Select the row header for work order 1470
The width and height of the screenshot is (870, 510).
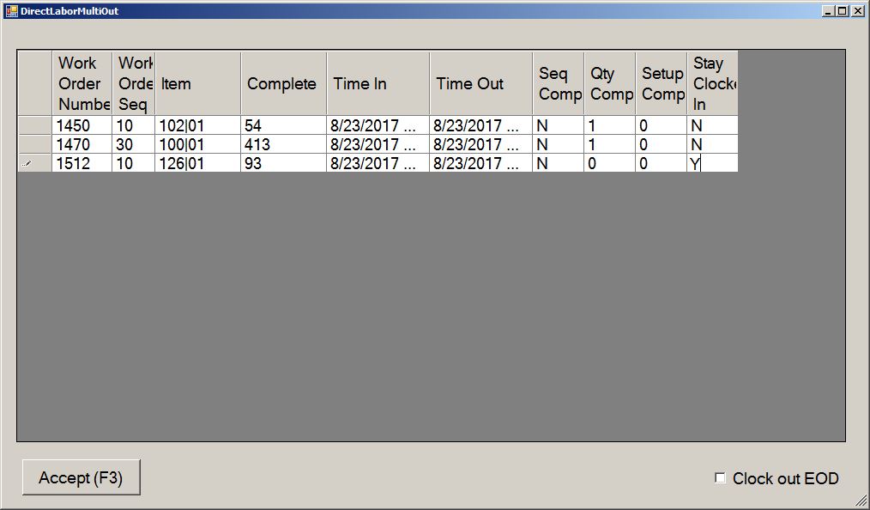coord(34,144)
